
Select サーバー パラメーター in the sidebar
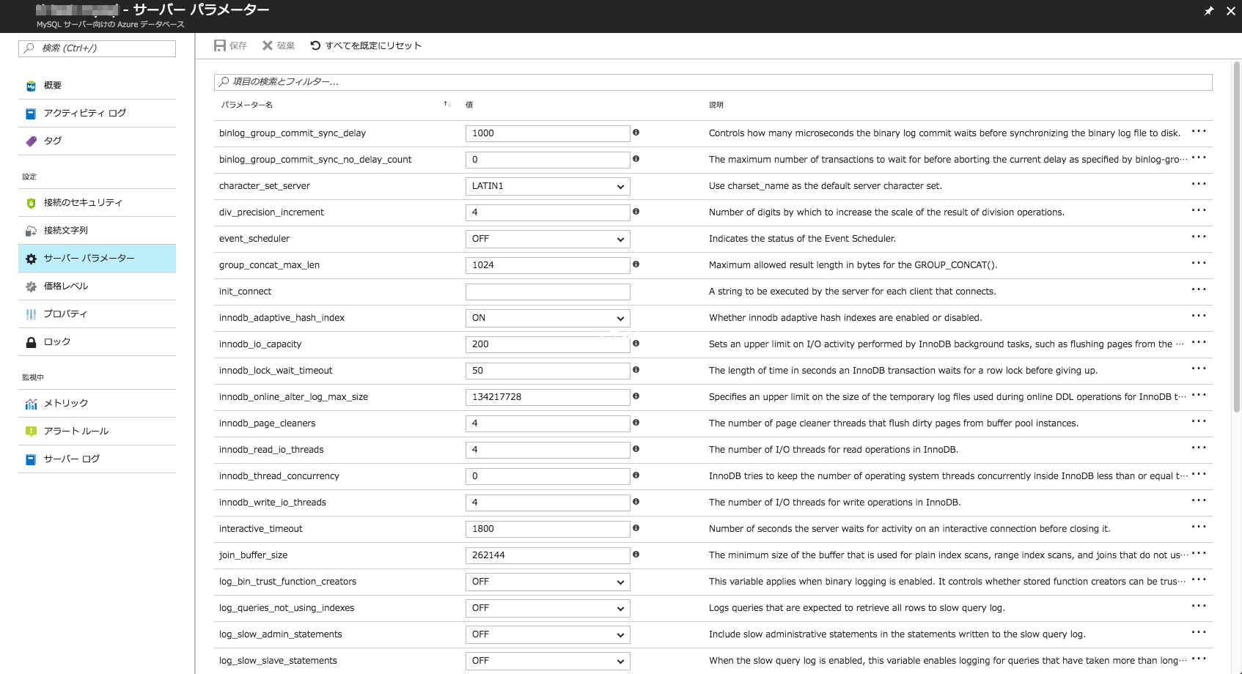point(97,259)
